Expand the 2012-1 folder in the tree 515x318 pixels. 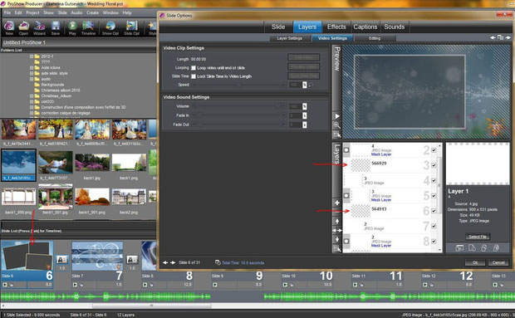(x=32, y=56)
